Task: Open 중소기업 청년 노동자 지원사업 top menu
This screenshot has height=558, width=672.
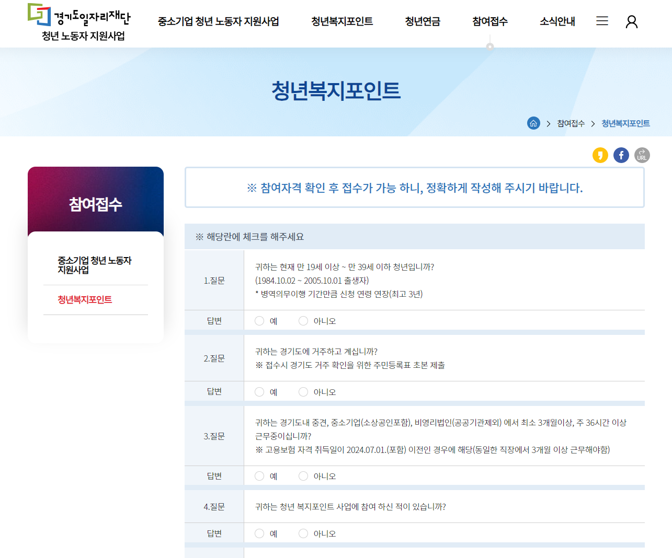Action: [218, 22]
